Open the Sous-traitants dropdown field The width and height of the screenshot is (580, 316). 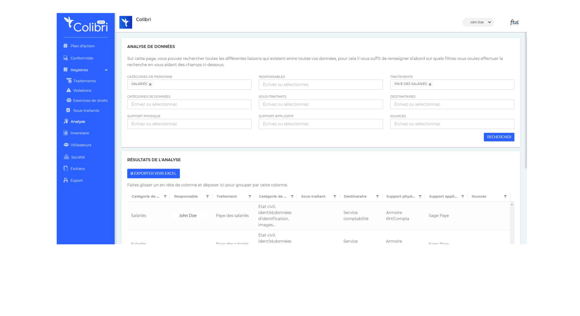pos(320,104)
